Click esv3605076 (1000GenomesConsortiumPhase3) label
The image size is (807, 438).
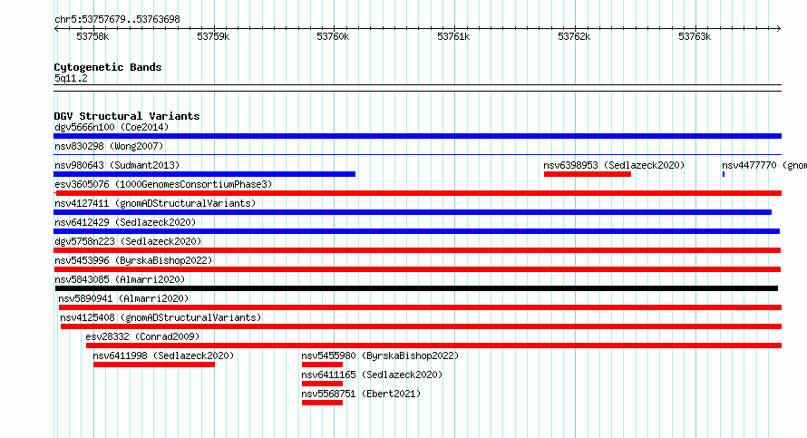click(x=163, y=184)
